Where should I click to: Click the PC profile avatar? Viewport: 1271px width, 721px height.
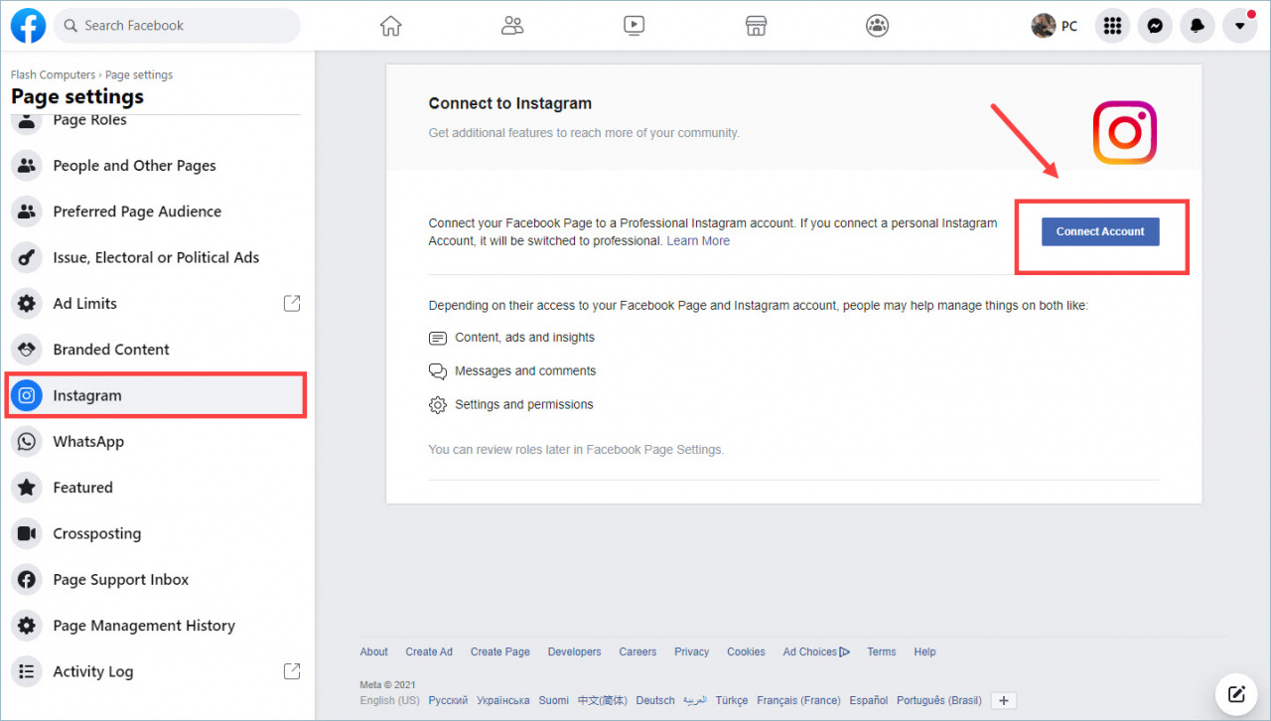tap(1043, 26)
